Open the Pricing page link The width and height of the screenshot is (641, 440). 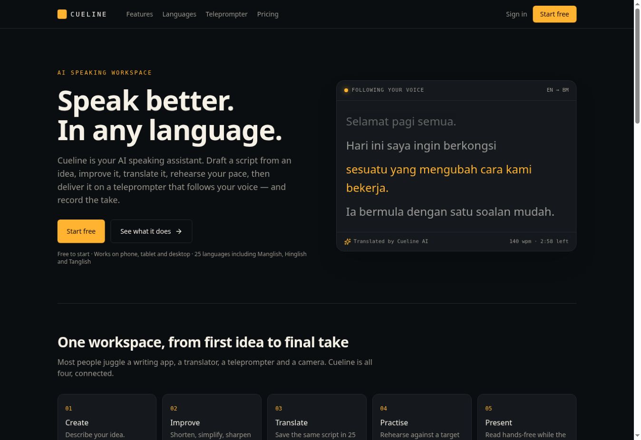268,14
